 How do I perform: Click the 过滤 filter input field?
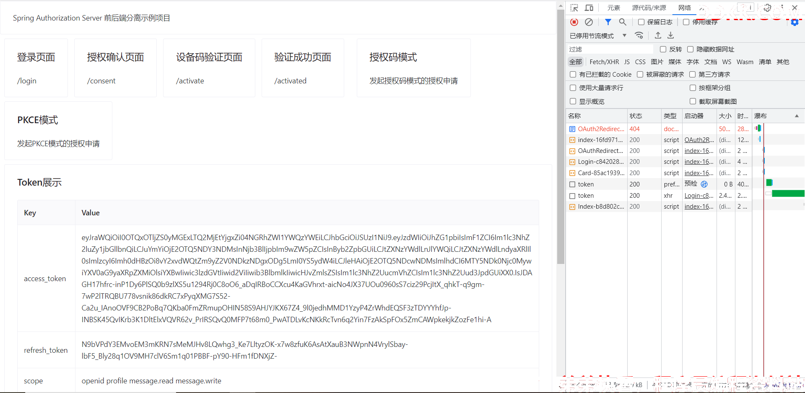tap(610, 49)
